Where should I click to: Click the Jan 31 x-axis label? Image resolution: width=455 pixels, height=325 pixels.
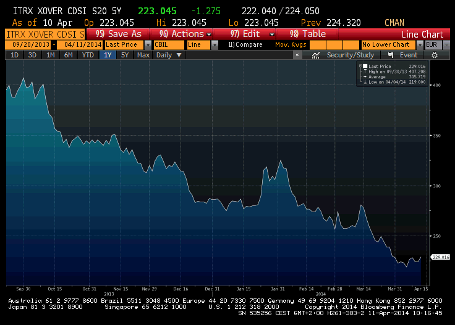tap(278, 289)
